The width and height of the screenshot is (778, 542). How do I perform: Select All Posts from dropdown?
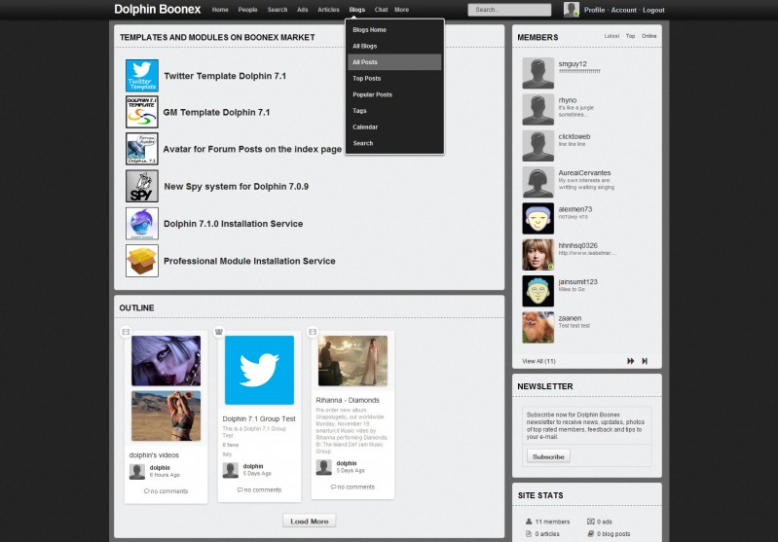pos(394,62)
